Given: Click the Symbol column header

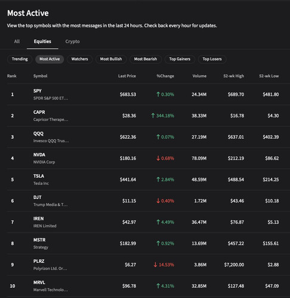Looking at the screenshot, I should click(41, 76).
